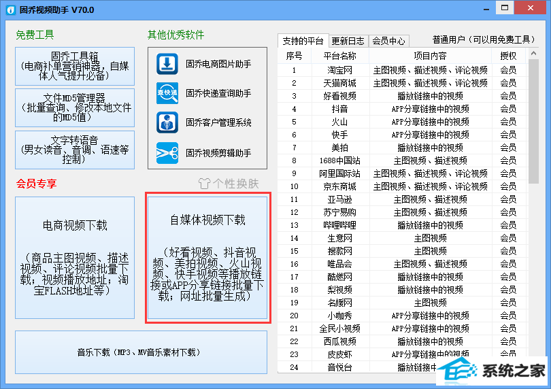Select 美拍 row
551x389 pixels.
coord(403,148)
